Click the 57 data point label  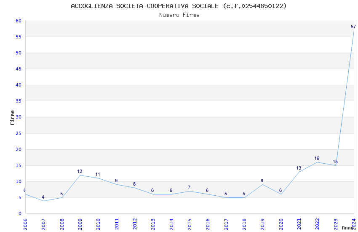tap(353, 27)
